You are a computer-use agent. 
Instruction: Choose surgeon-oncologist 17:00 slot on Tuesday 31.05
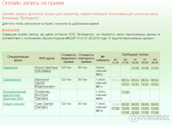tap(116, 108)
